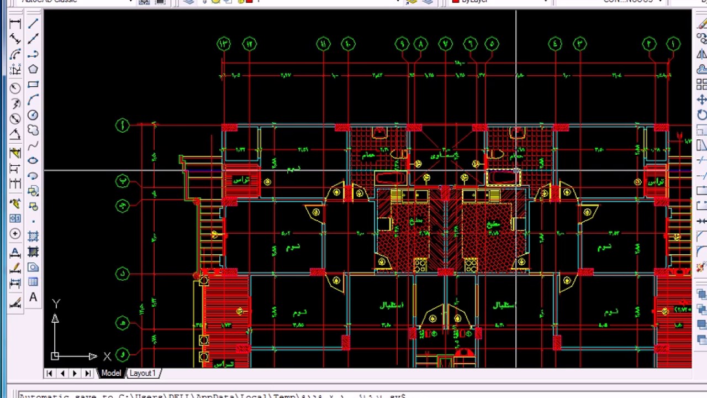Select the Continue dimension tool
This screenshot has width=707, height=398.
coord(15,184)
